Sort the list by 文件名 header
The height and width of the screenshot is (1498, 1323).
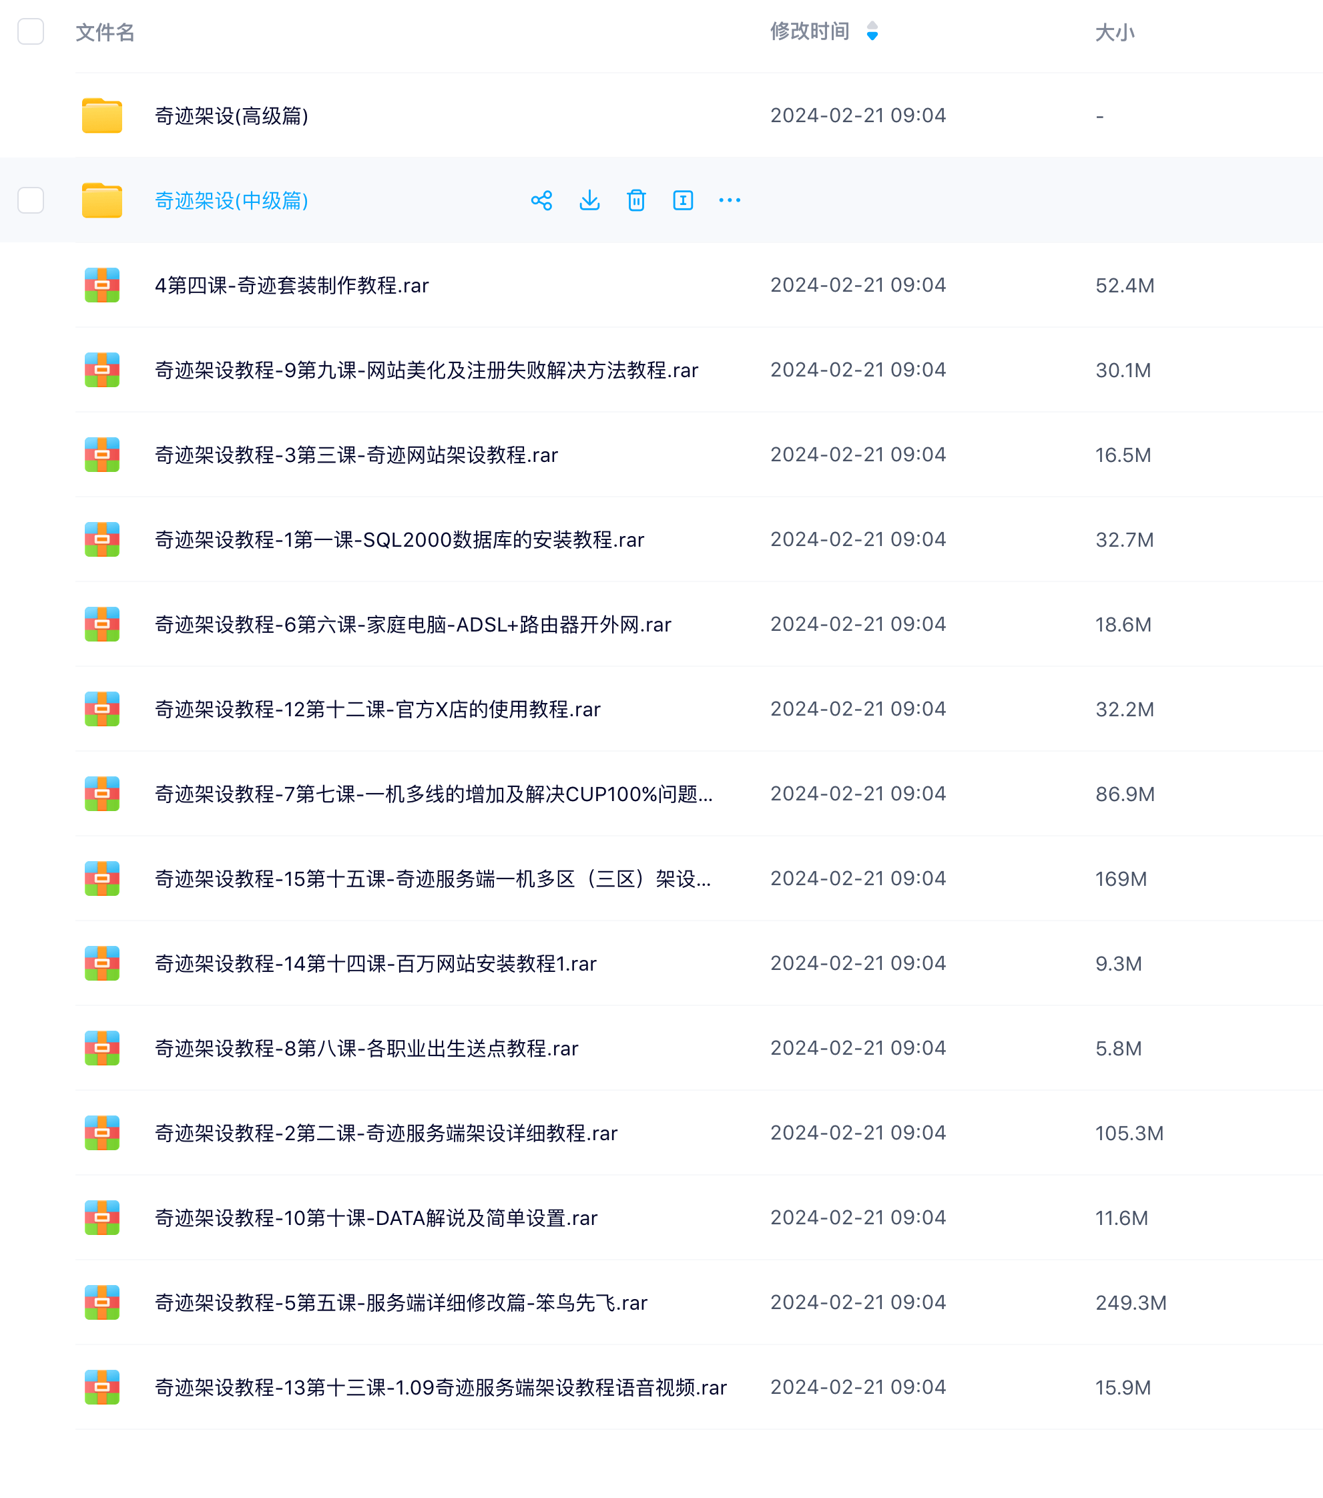(x=105, y=32)
